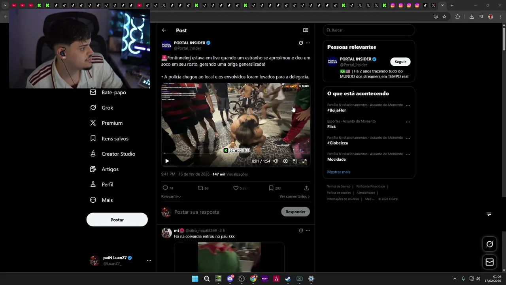Open more options on mt reply
The width and height of the screenshot is (506, 285).
click(308, 230)
